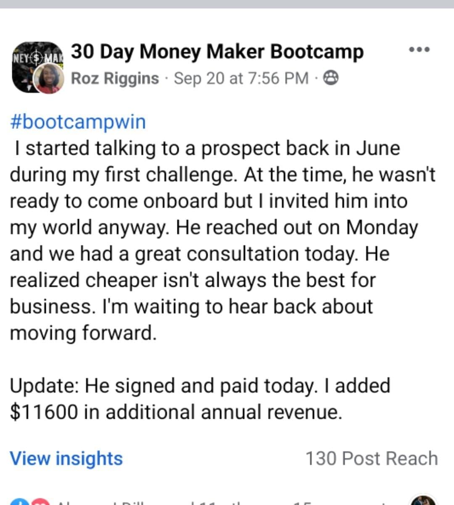Open the Money Maker group cover thumbnail
Image resolution: width=454 pixels, height=505 pixels.
[37, 66]
